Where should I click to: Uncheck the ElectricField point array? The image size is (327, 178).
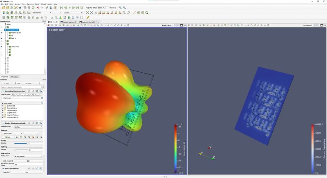[3, 106]
